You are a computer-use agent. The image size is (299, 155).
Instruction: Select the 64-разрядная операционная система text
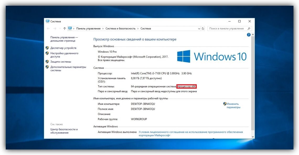tap(153, 86)
